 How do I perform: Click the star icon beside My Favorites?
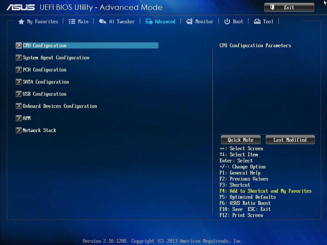(x=21, y=22)
